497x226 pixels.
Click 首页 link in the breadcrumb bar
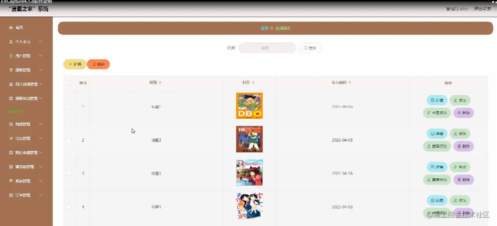click(x=265, y=28)
